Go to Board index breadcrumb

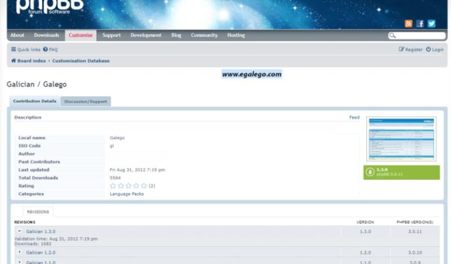32,60
